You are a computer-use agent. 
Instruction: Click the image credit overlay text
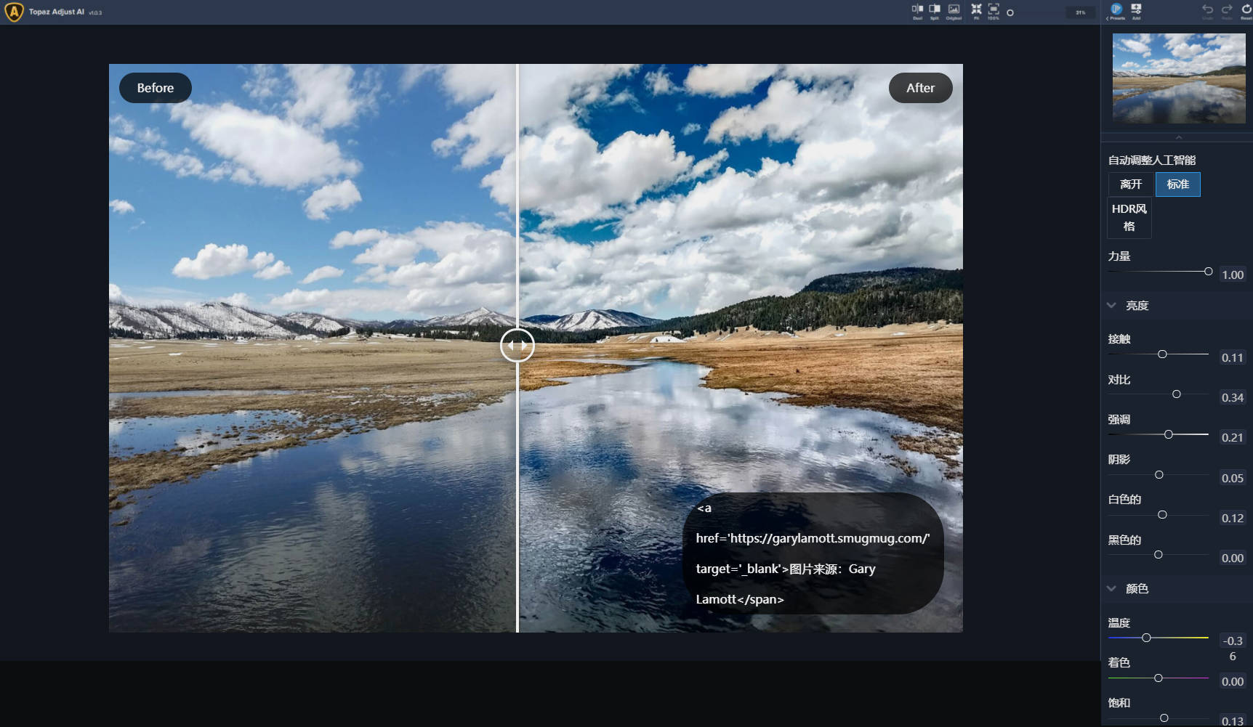coord(813,553)
